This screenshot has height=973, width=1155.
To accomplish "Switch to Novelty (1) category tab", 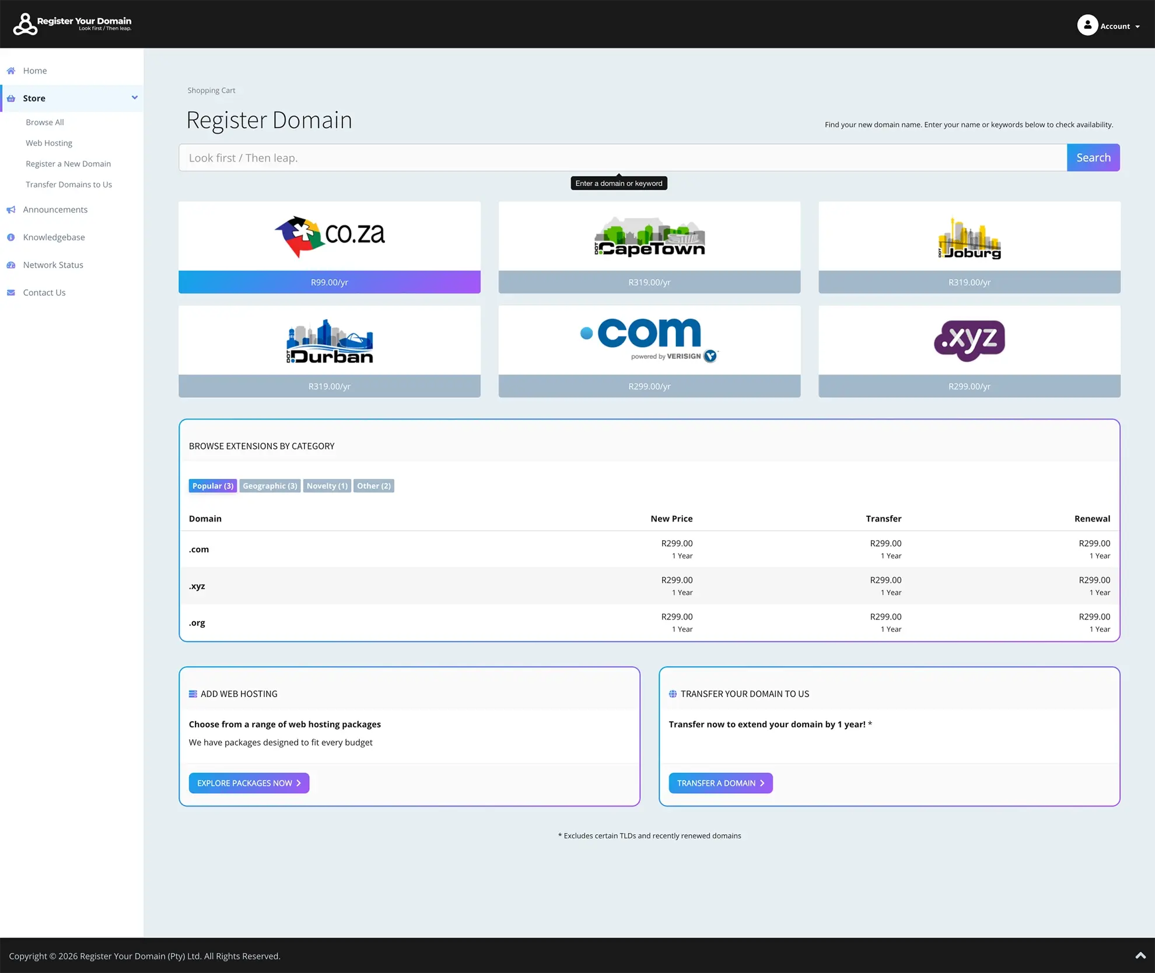I will 327,486.
